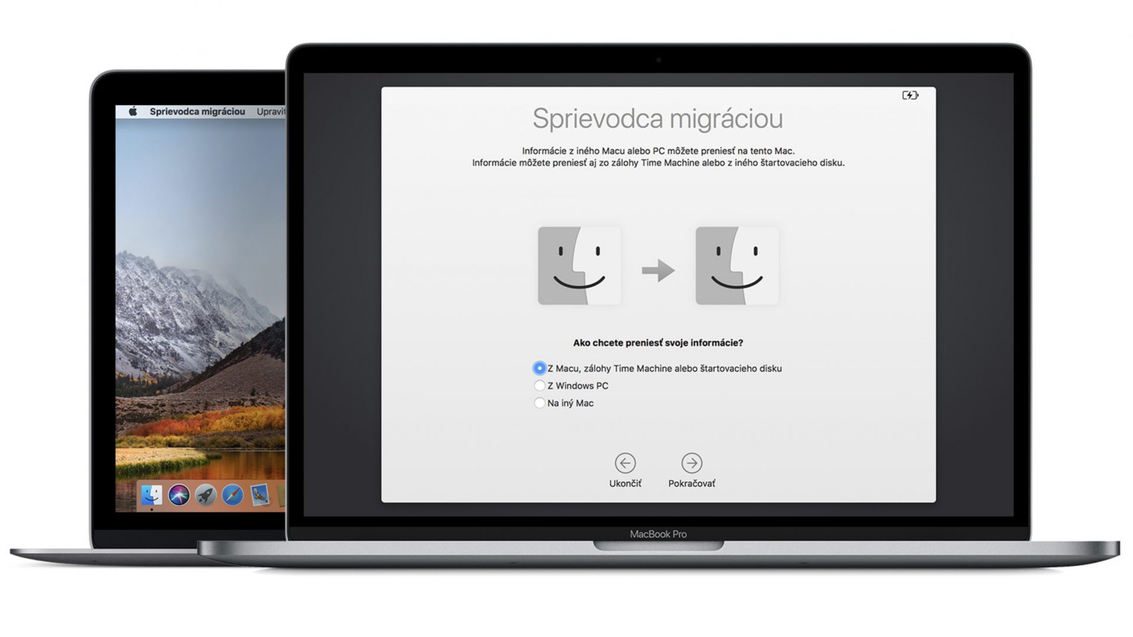Click the Pokračovať button label

pos(692,484)
